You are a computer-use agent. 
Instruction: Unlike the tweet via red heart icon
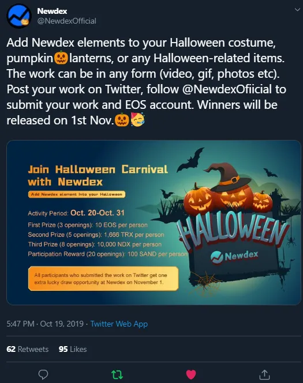coord(191,374)
